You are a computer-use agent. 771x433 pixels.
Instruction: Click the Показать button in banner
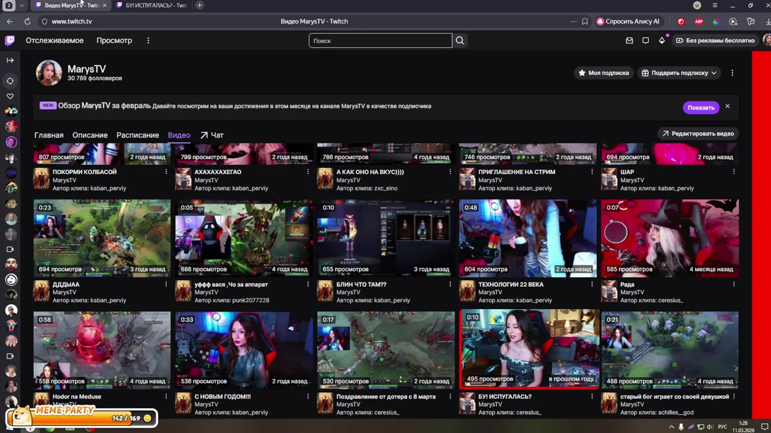point(701,107)
